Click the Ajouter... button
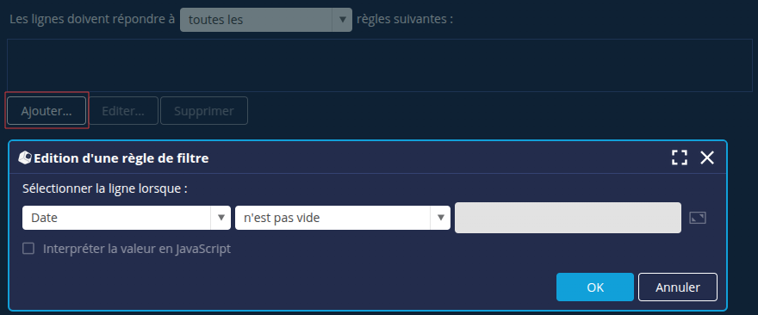 coord(47,111)
